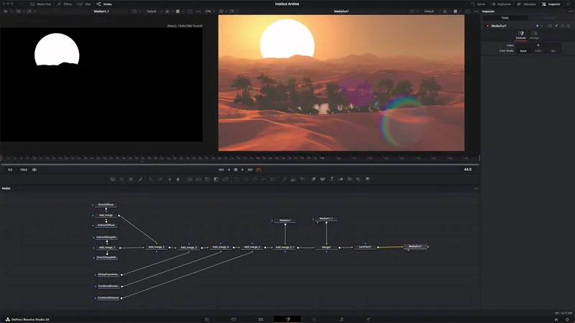Toggle the Media Pool panel
Image resolution: width=575 pixels, height=323 pixels.
[x=41, y=4]
